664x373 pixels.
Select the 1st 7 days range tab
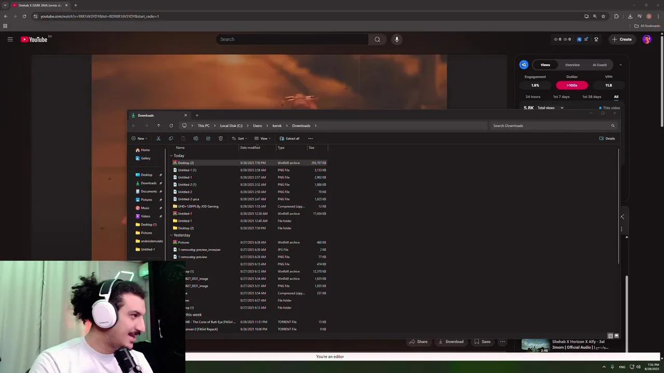click(561, 97)
